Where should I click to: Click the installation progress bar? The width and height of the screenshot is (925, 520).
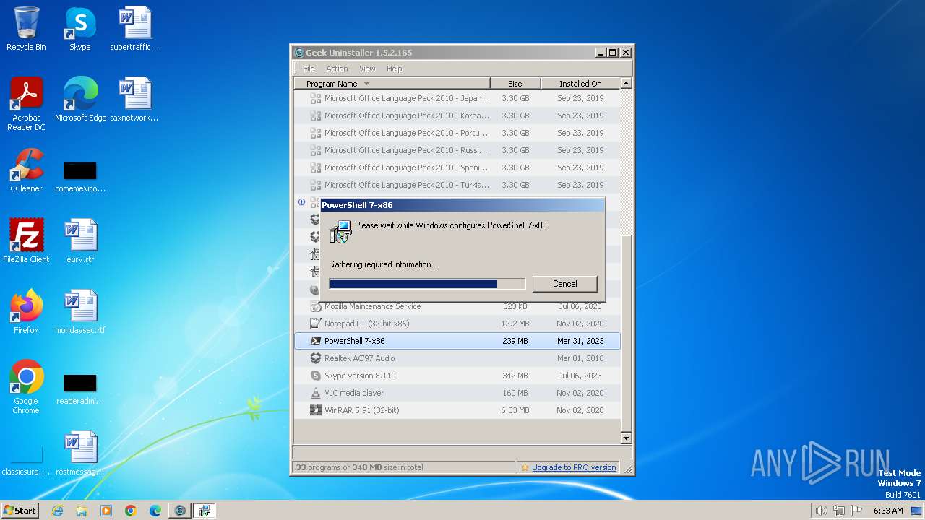click(427, 284)
